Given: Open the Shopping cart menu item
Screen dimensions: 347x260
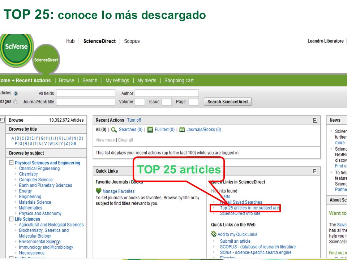Looking at the screenshot, I should [179, 81].
